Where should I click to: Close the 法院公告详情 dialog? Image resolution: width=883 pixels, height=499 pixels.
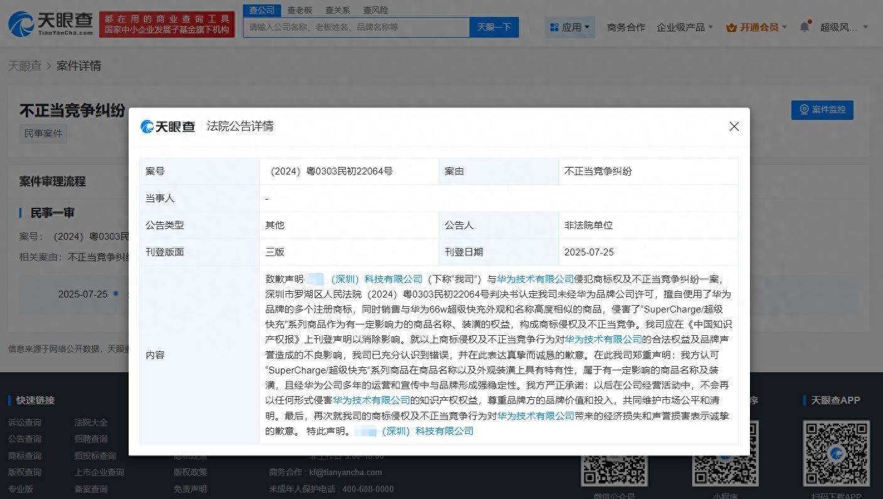[x=734, y=126]
